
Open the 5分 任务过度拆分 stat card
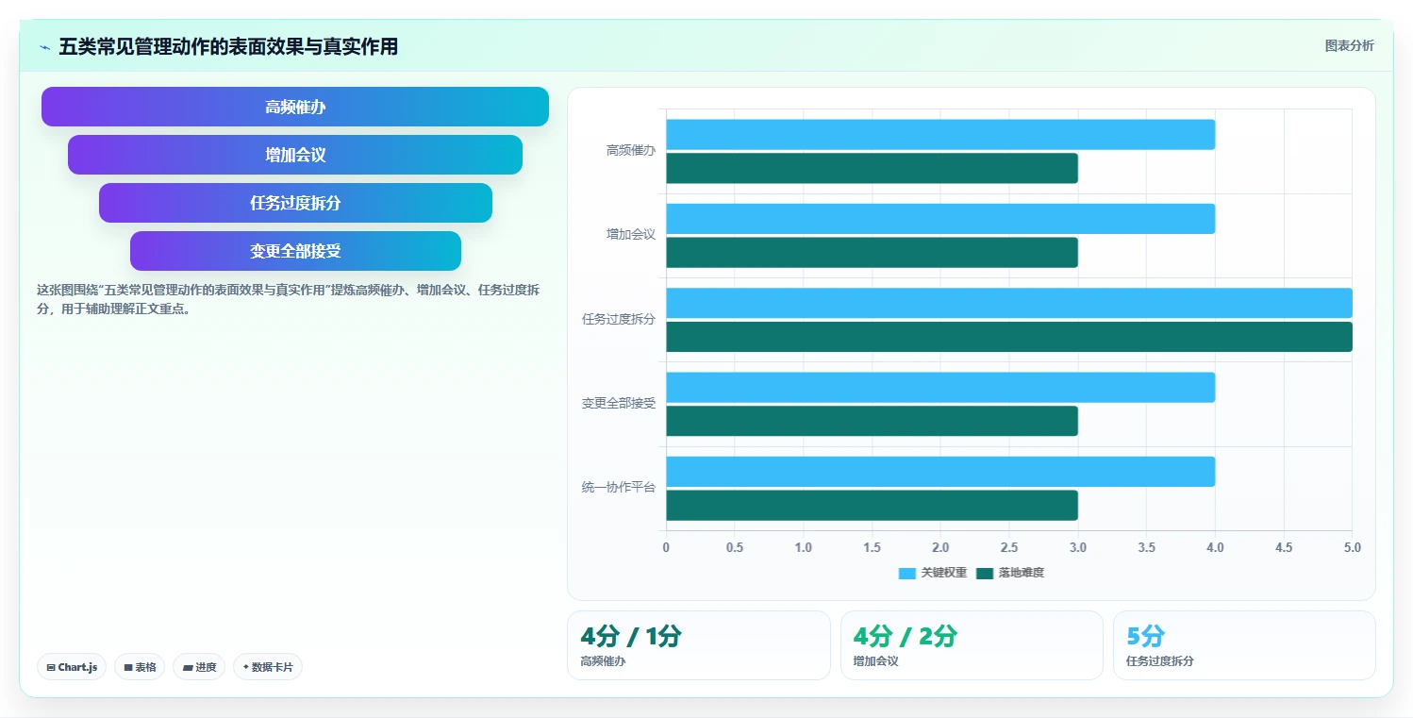pos(1244,645)
